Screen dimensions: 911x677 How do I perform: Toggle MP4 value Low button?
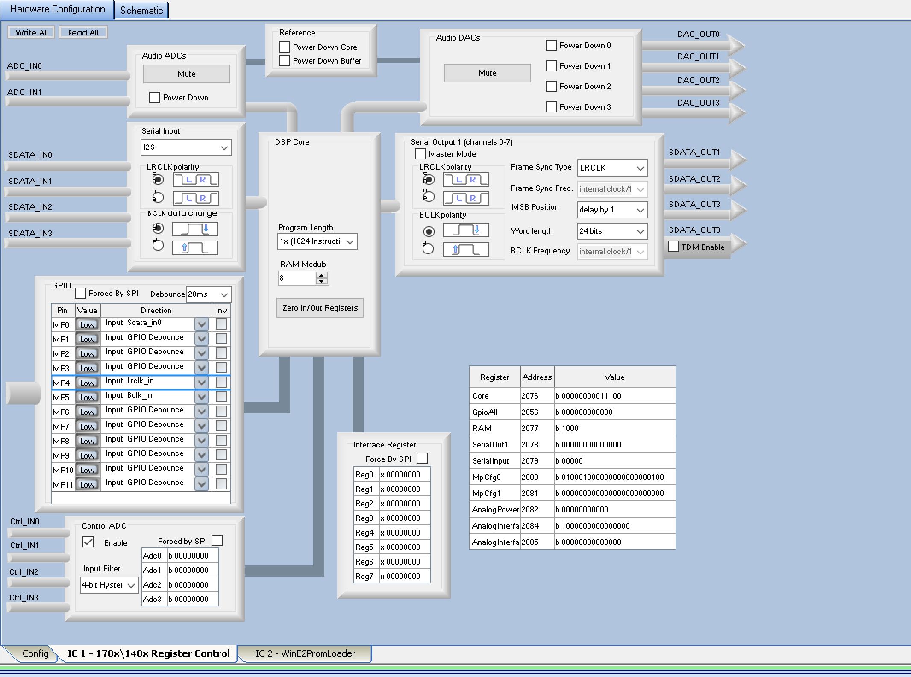coord(88,383)
